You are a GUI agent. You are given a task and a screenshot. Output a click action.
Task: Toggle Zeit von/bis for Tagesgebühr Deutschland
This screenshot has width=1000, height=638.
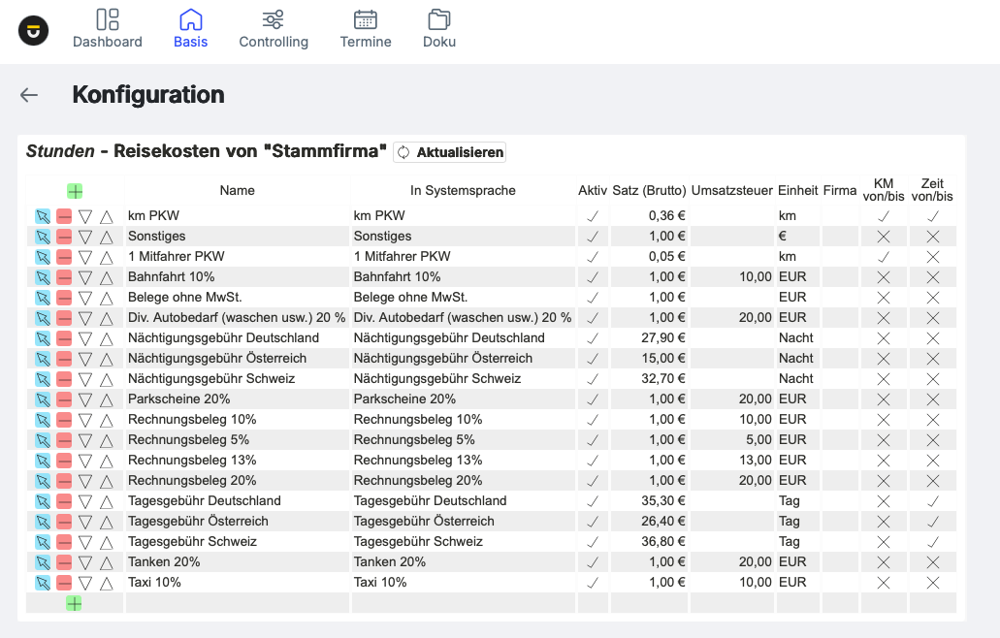[932, 501]
